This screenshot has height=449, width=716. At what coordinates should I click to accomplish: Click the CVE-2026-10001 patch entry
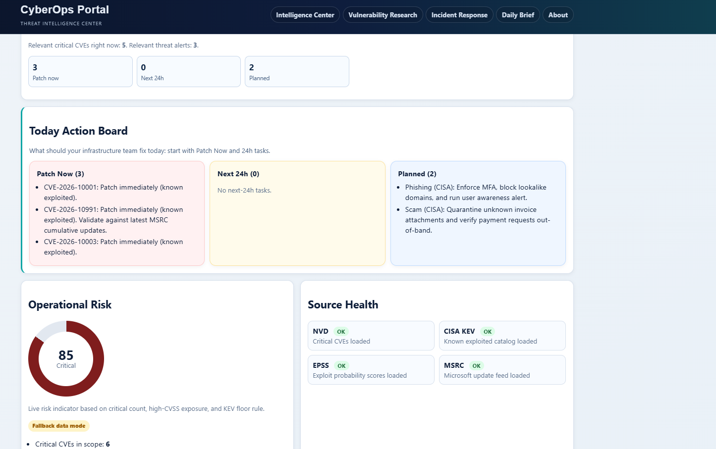pyautogui.click(x=113, y=192)
